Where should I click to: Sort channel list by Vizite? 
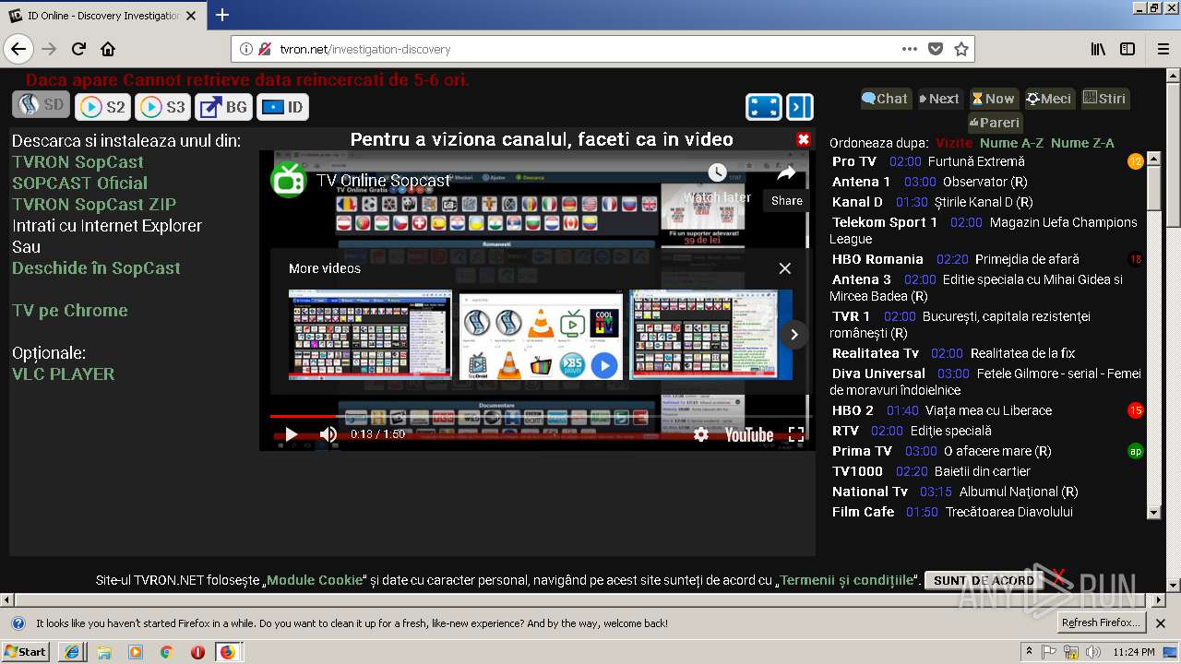(954, 143)
